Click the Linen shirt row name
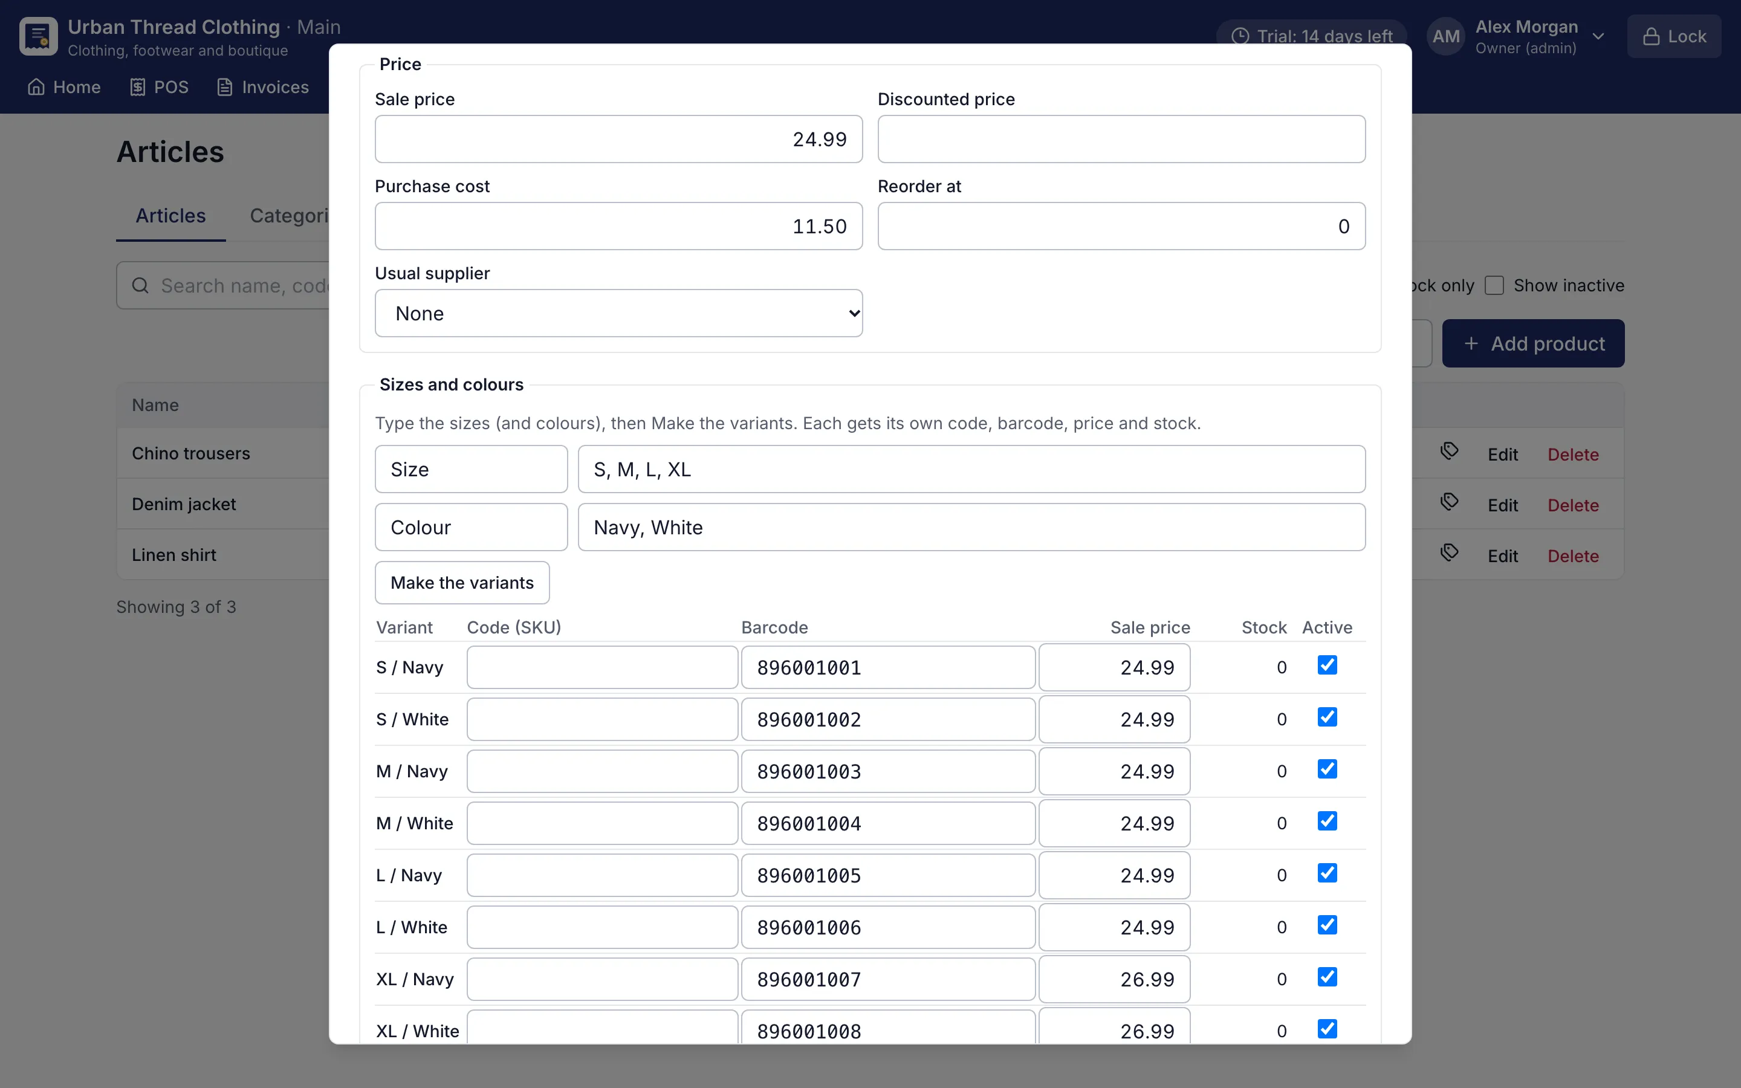Viewport: 1741px width, 1088px height. coord(173,555)
